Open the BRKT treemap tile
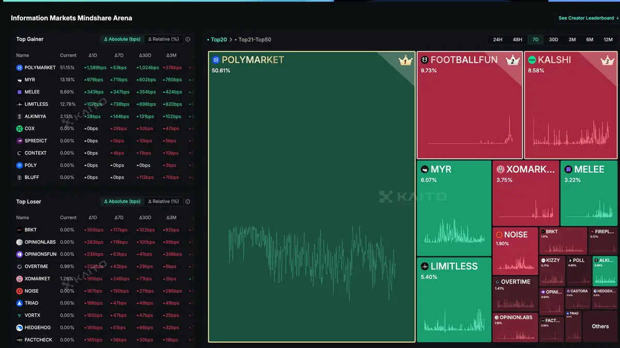Image resolution: width=620 pixels, height=348 pixels. point(563,241)
